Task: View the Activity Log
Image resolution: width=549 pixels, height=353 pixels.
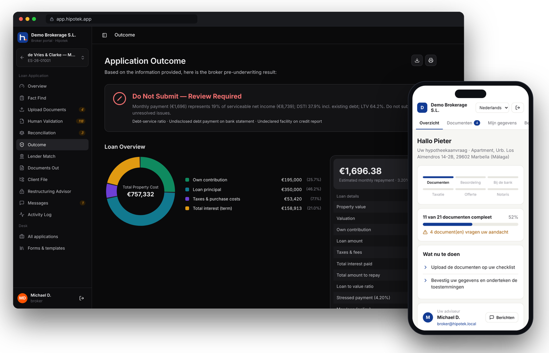Action: coord(52,214)
